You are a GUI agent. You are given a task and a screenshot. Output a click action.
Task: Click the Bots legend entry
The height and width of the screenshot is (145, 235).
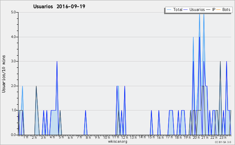pyautogui.click(x=223, y=9)
